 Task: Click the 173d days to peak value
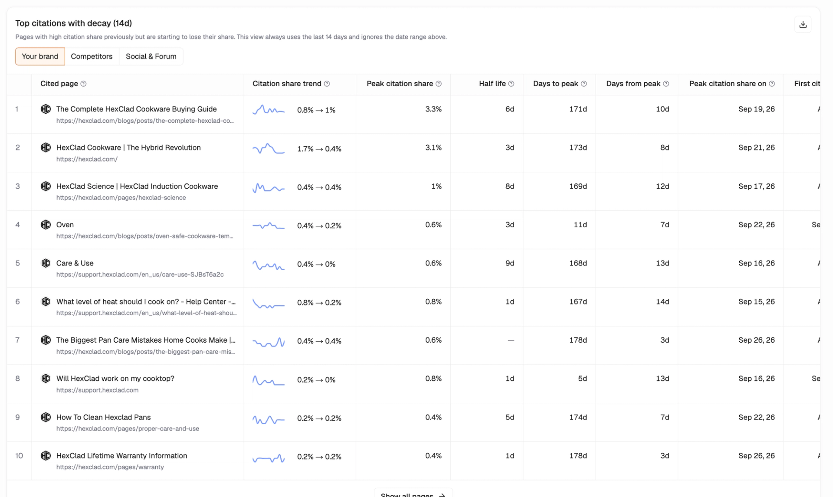click(x=578, y=148)
